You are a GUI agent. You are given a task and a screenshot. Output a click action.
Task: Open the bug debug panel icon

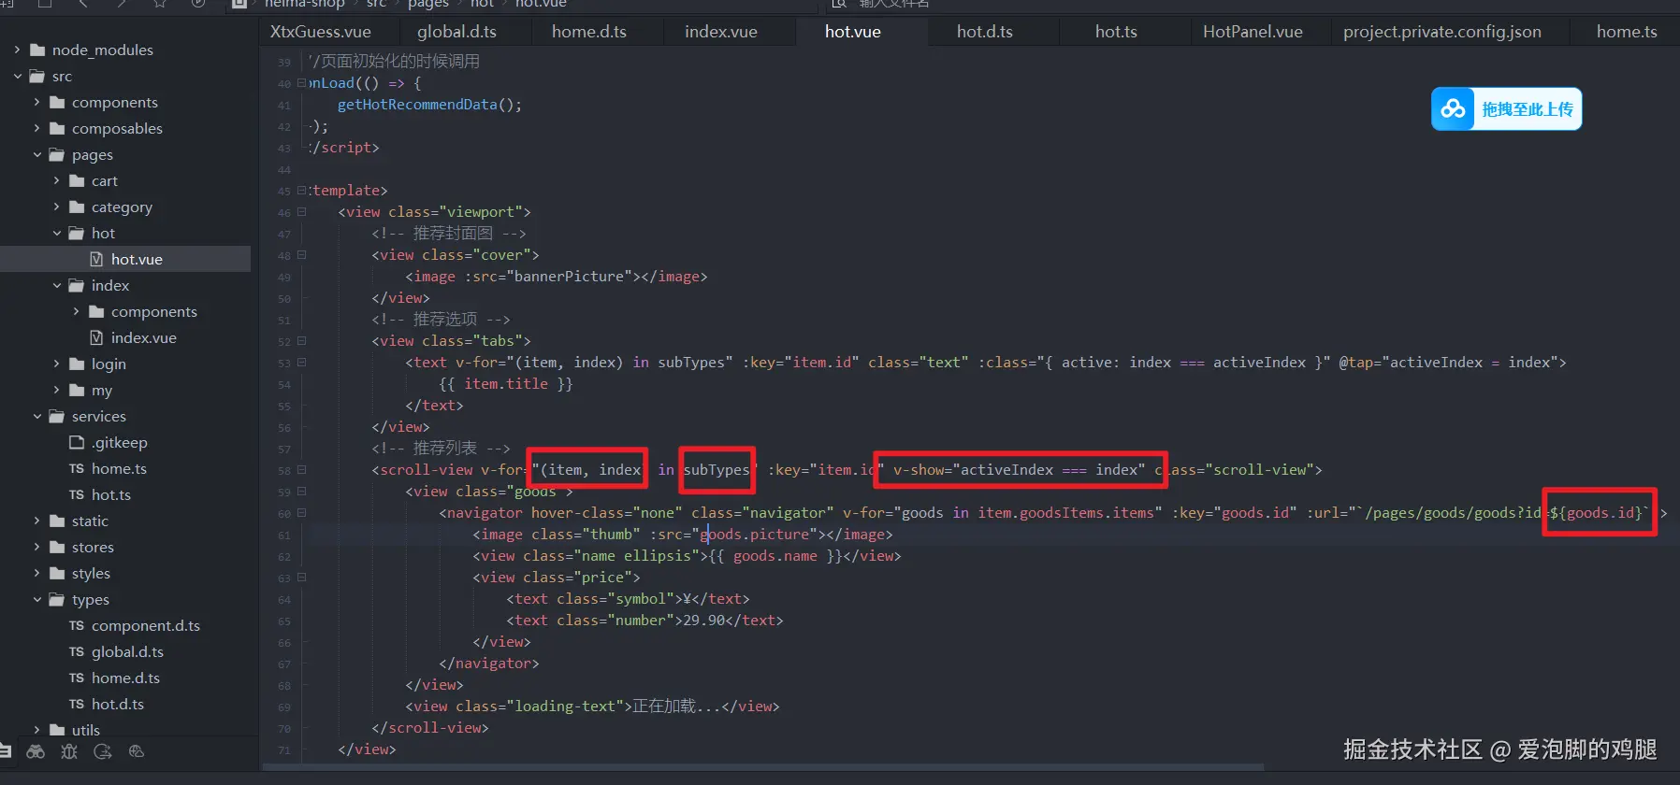coord(69,751)
